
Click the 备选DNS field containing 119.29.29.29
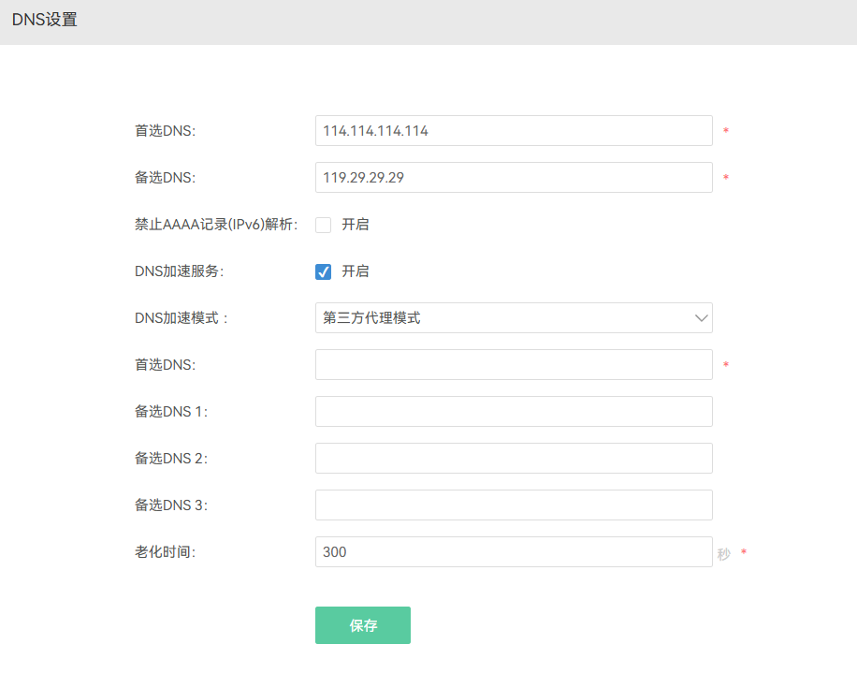pyautogui.click(x=514, y=177)
